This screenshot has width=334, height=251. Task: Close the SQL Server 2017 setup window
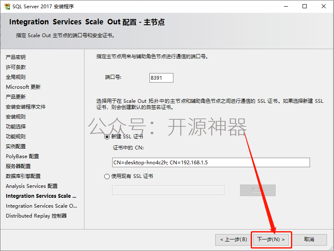(x=324, y=6)
